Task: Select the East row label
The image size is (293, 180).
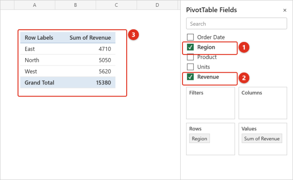Action: point(30,49)
